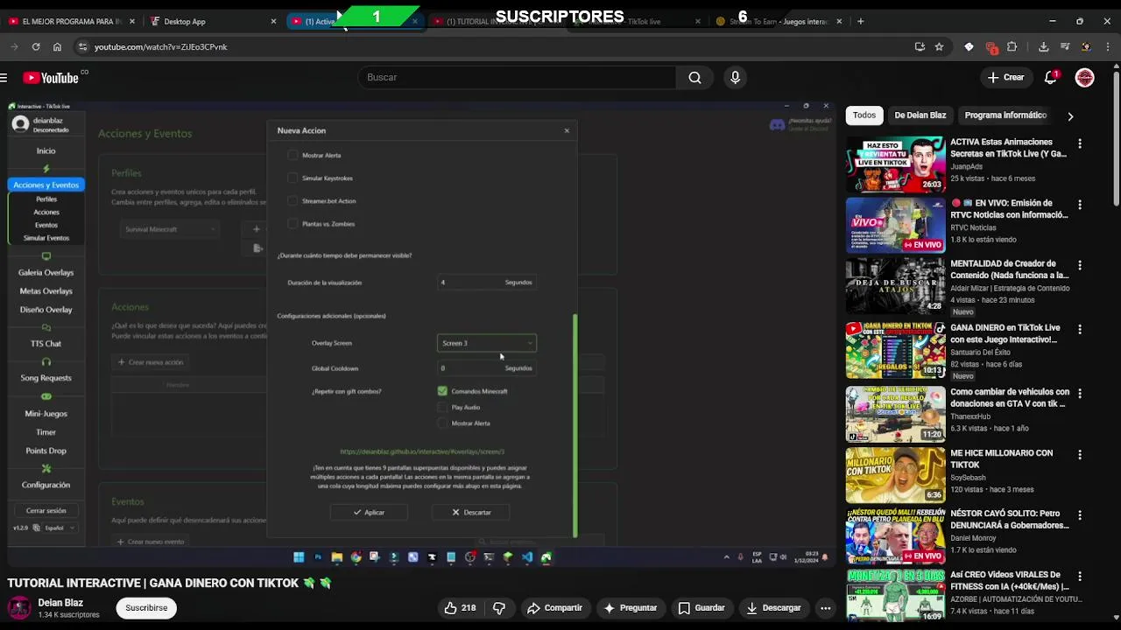Subscribe with the Suscribirse button
Screen dimensions: 1121x630
point(146,607)
